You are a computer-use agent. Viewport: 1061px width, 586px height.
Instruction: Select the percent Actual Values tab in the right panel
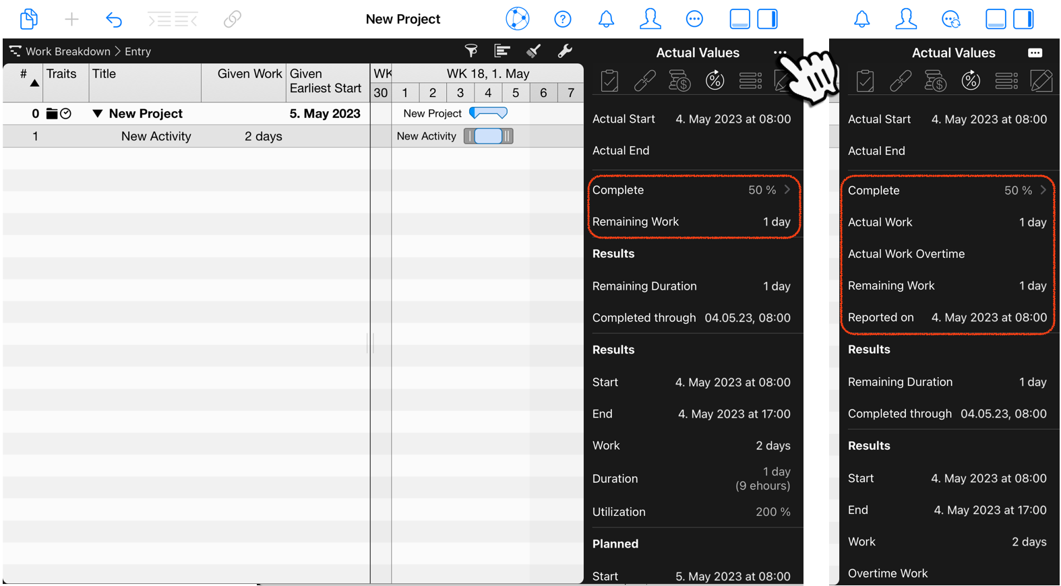[x=970, y=81]
